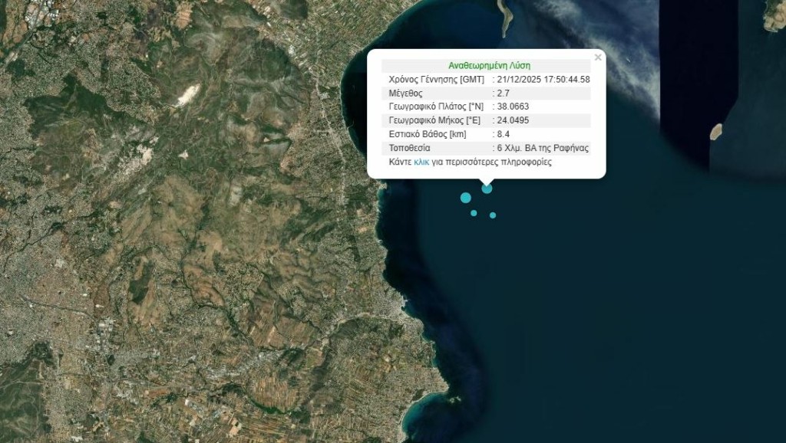Viewport: 786px width, 443px height.
Task: Click the 'Τοποθεσία' row label
Action: (410, 148)
